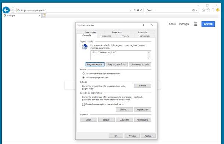Switch to the Connessioni tab
The width and height of the screenshot is (224, 144).
(90, 32)
